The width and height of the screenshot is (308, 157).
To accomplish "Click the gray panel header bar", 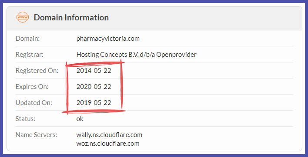I will click(x=154, y=18).
